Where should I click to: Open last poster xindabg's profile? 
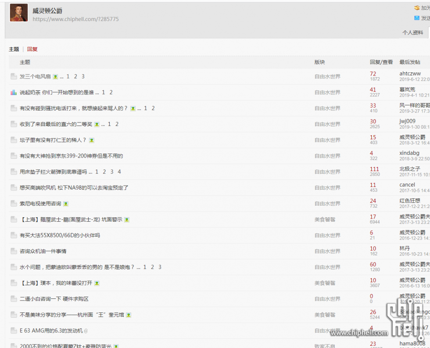[x=409, y=153]
